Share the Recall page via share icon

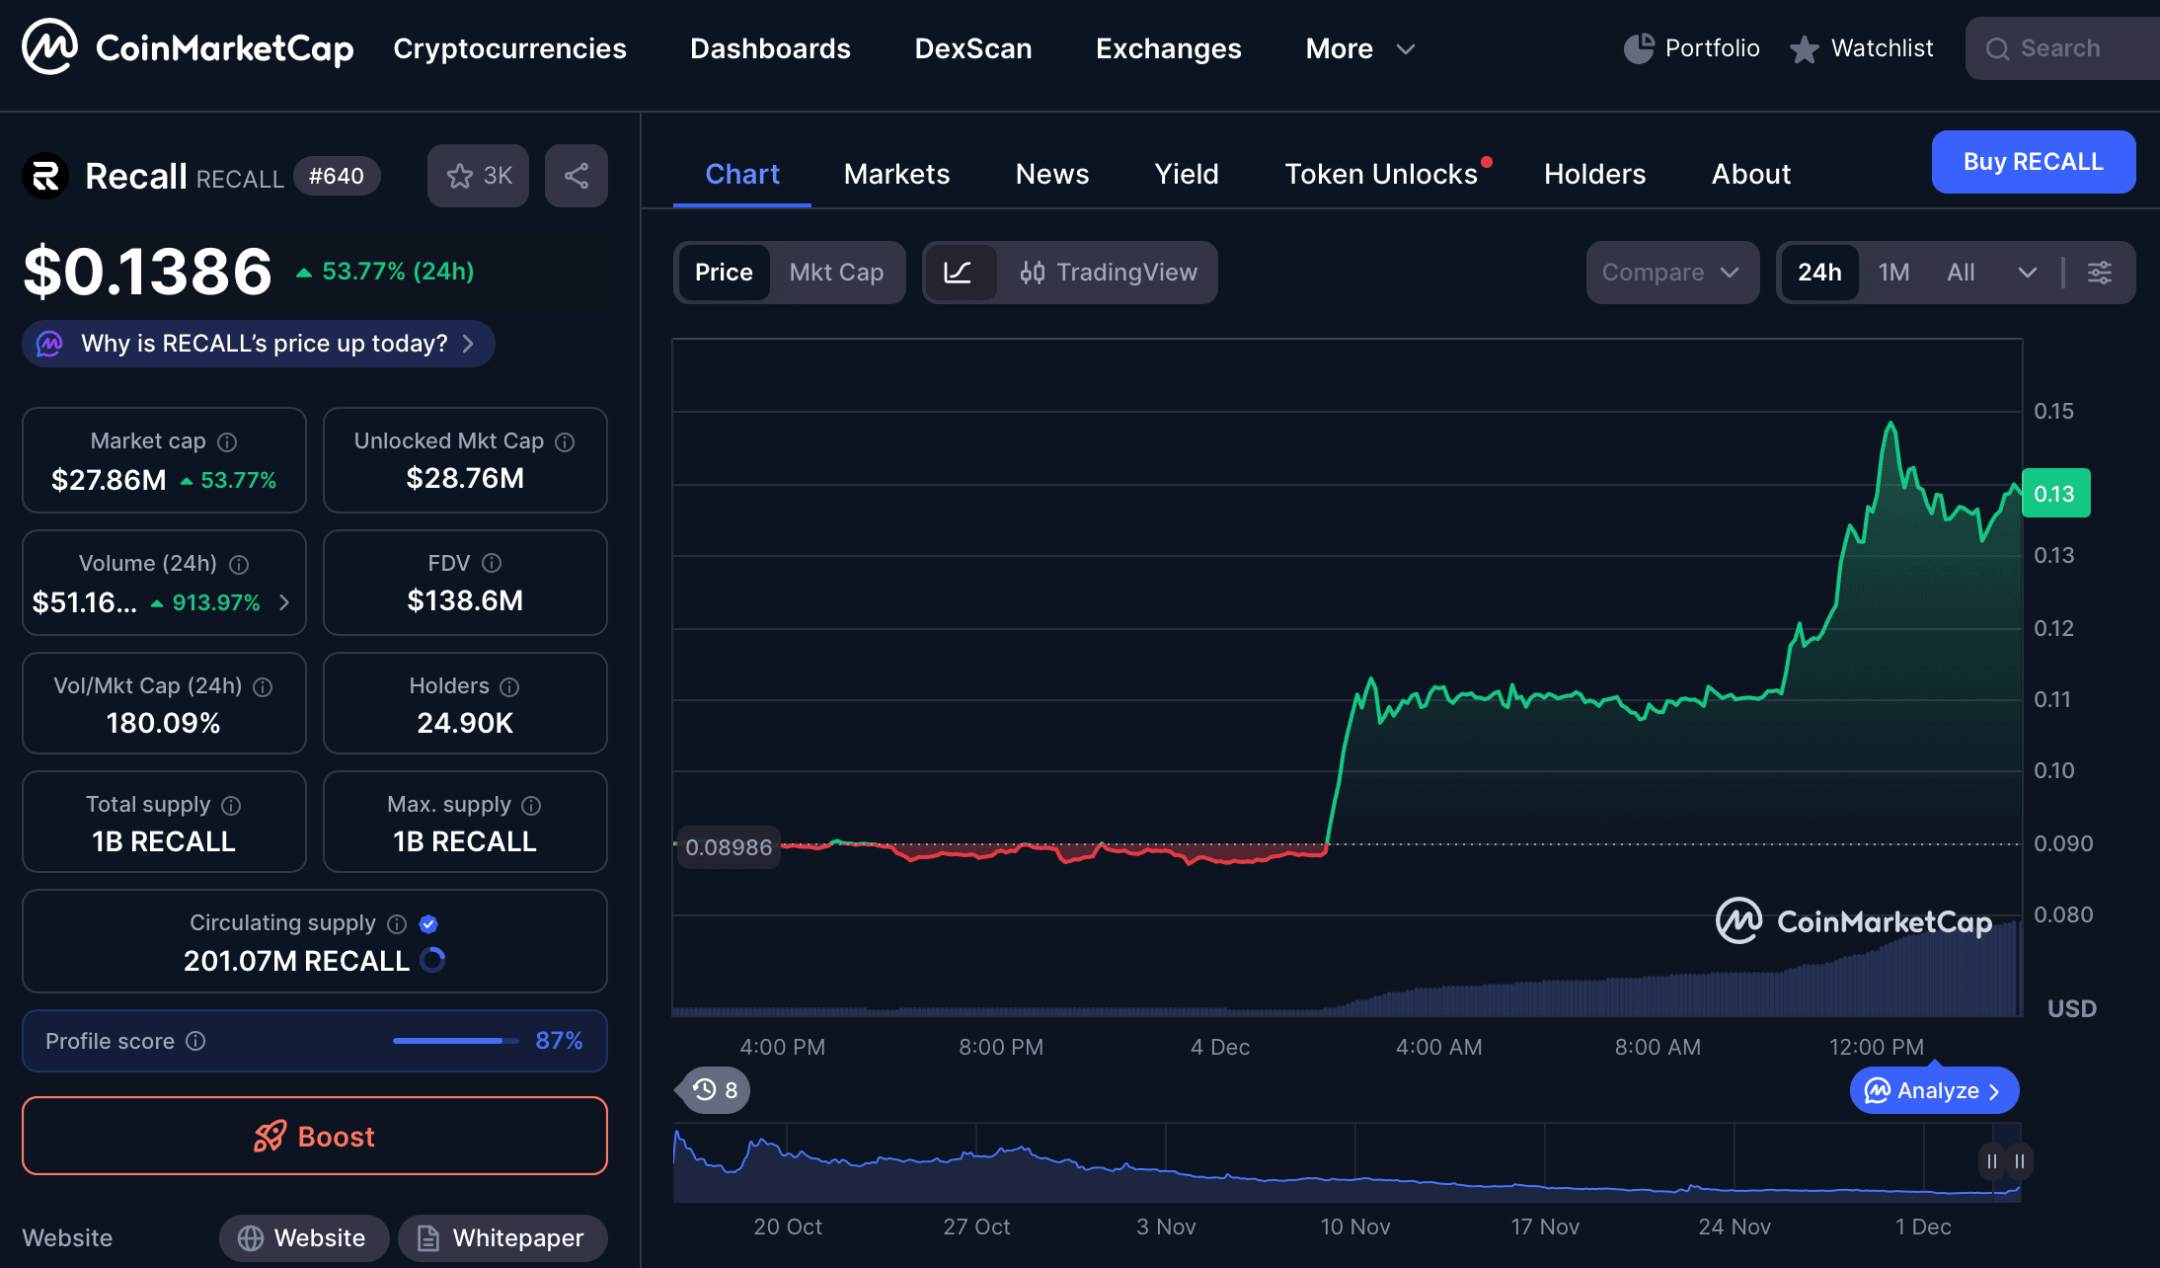point(577,176)
